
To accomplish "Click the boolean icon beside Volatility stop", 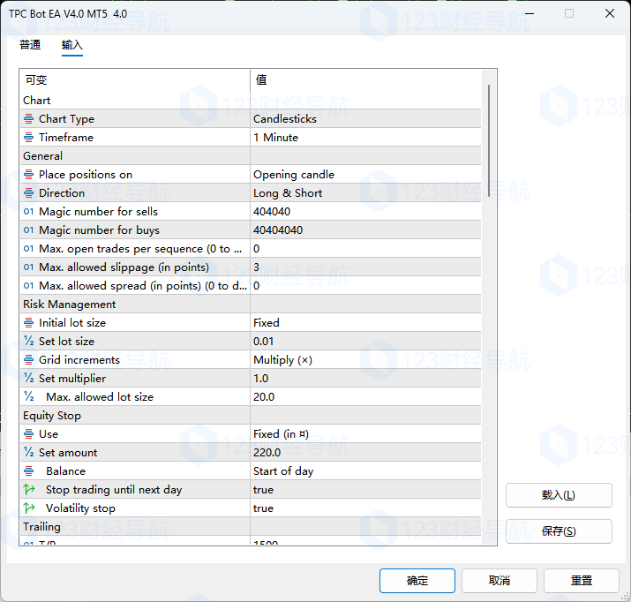I will 29,508.
